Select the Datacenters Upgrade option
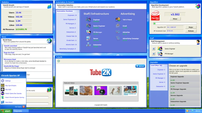202x113 pixels. click(185, 103)
